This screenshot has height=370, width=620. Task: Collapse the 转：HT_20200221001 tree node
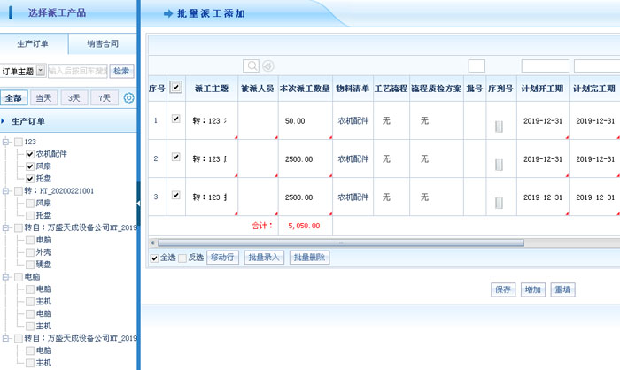pyautogui.click(x=6, y=190)
